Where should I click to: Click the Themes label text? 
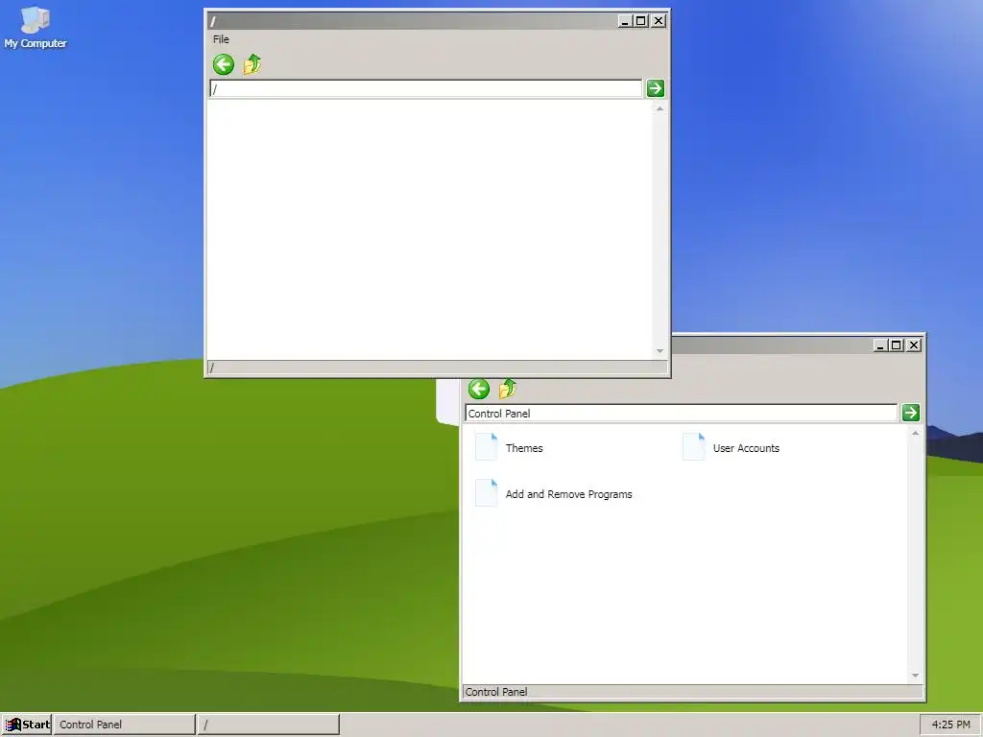(524, 448)
